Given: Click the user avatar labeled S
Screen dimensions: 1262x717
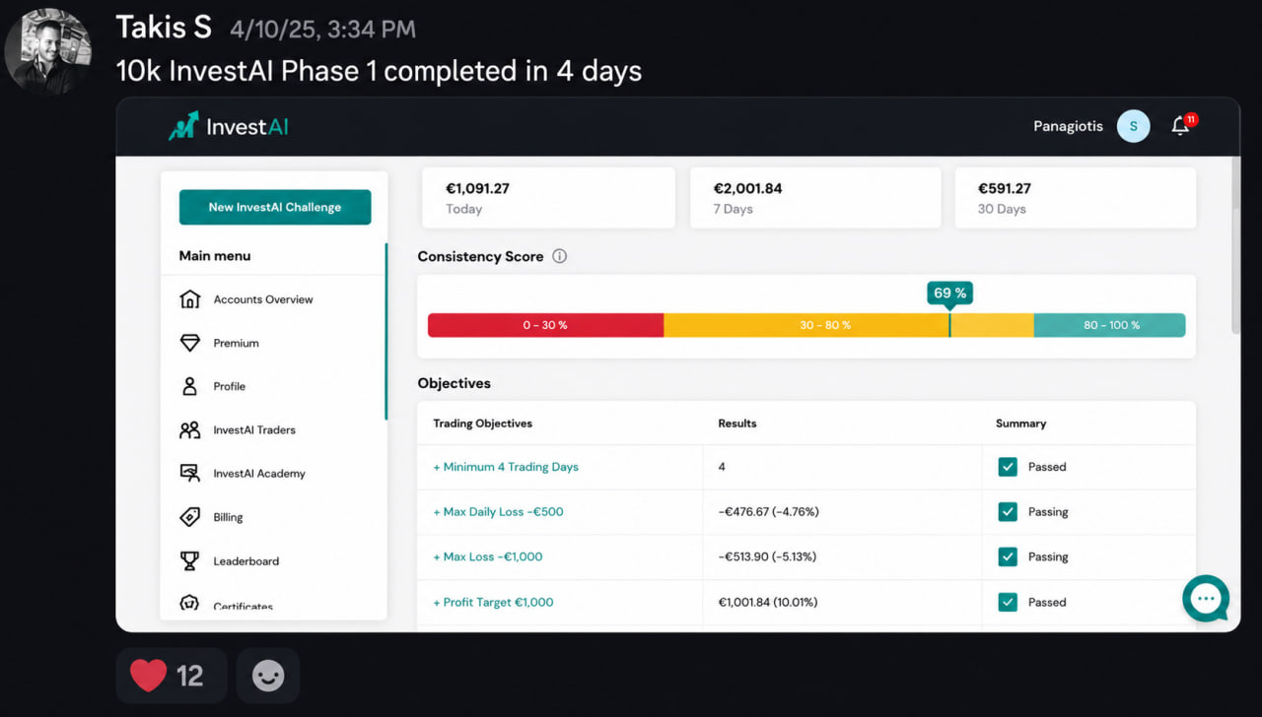Looking at the screenshot, I should tap(1134, 126).
